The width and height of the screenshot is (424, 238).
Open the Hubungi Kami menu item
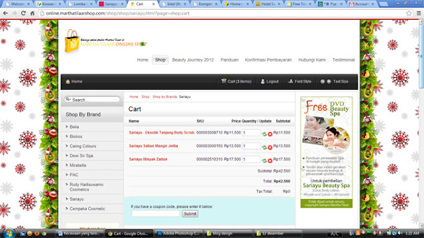tap(312, 60)
